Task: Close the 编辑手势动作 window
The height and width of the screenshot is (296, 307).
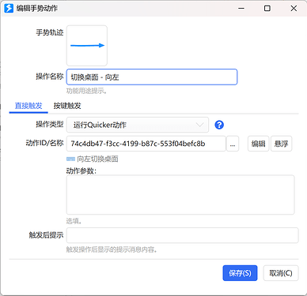Action: click(294, 9)
